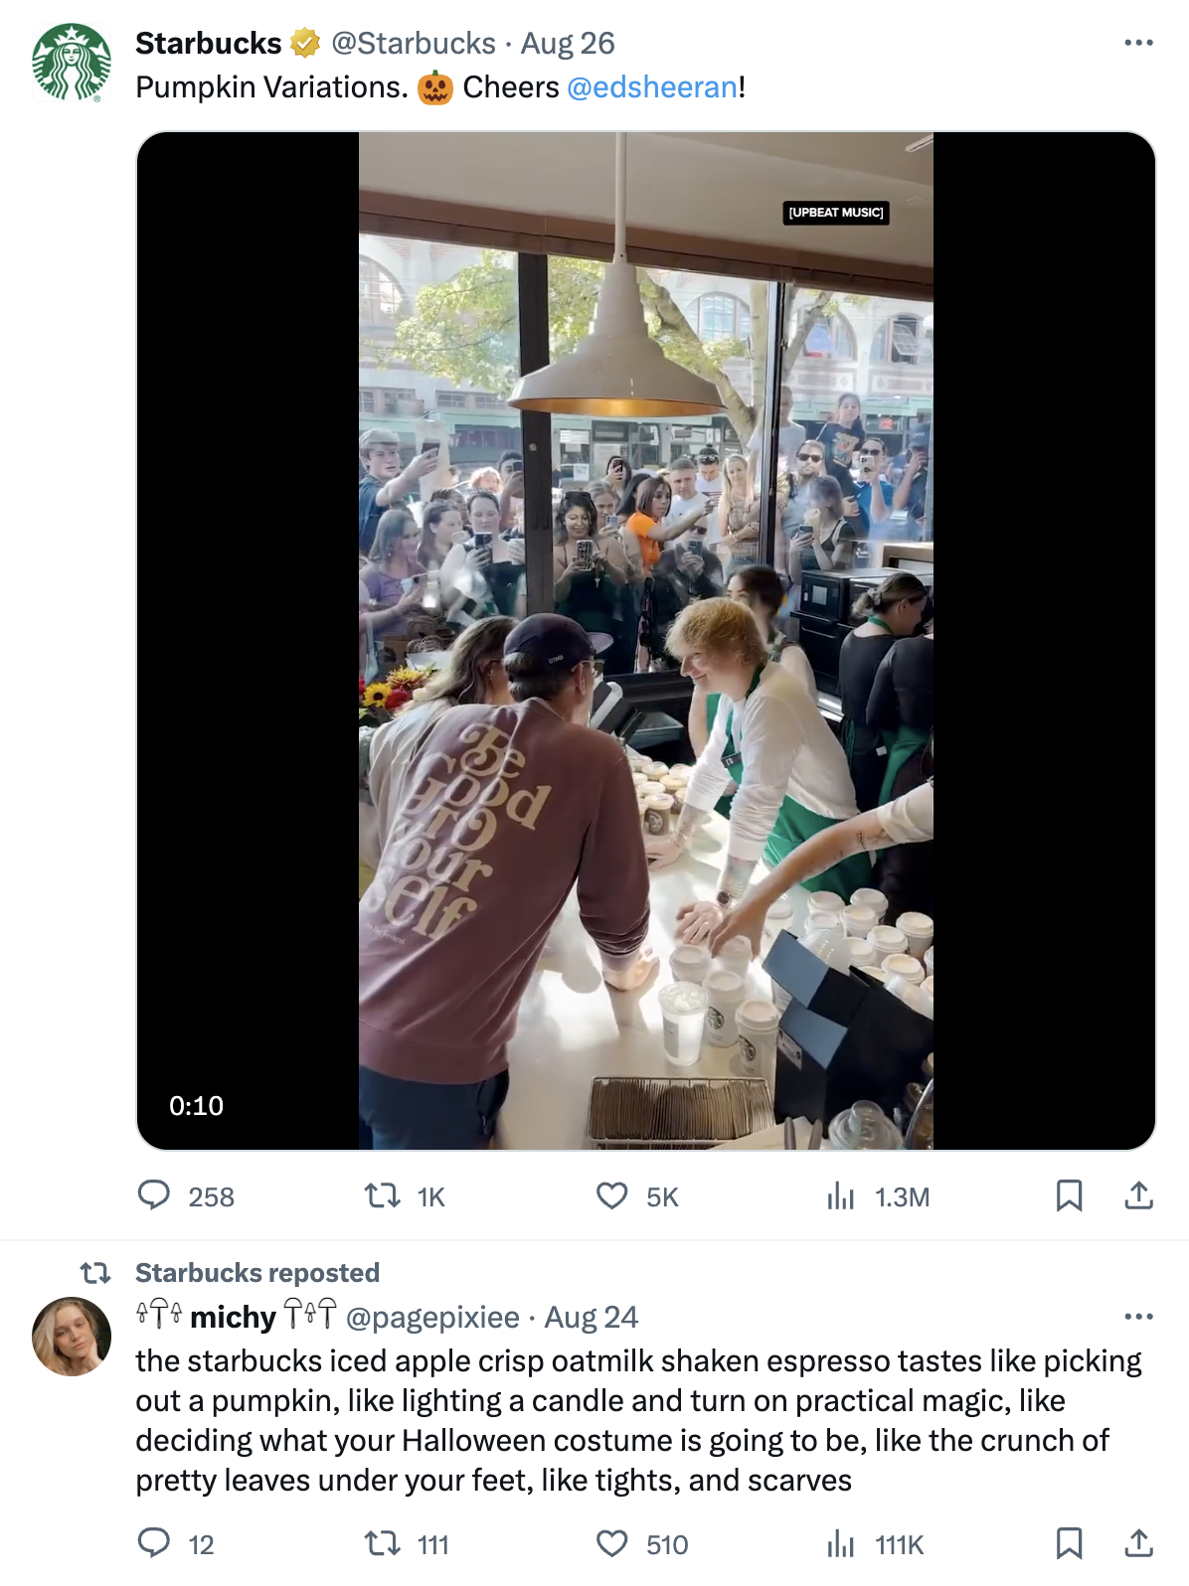Bookmark michy's apple crisp tweet
The height and width of the screenshot is (1586, 1189).
[x=1069, y=1543]
